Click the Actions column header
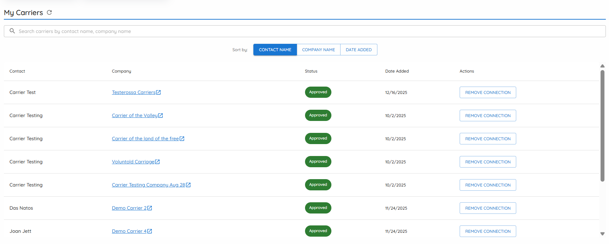This screenshot has width=609, height=244. pyautogui.click(x=467, y=71)
